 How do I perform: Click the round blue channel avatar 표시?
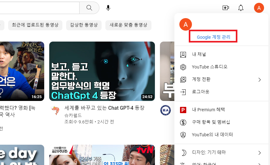pyautogui.click(x=166, y=110)
